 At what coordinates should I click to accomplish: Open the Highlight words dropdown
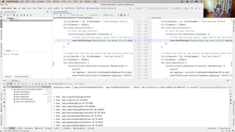click(x=109, y=15)
